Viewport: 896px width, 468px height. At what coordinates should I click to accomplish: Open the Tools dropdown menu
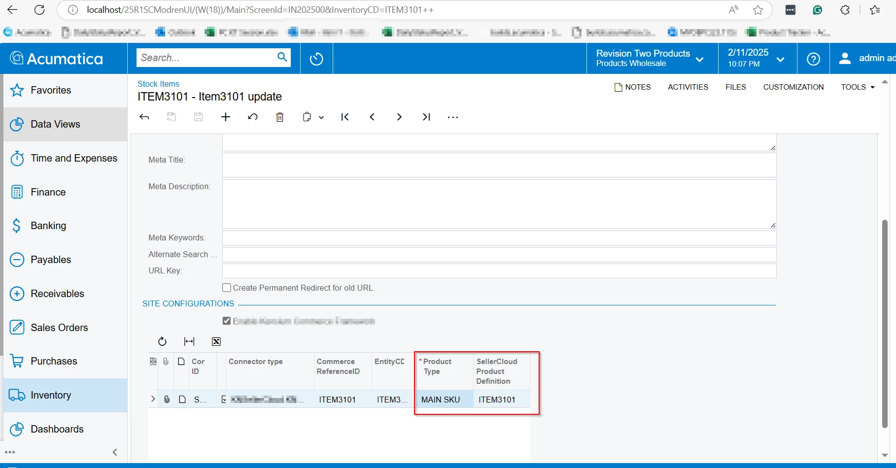click(858, 87)
